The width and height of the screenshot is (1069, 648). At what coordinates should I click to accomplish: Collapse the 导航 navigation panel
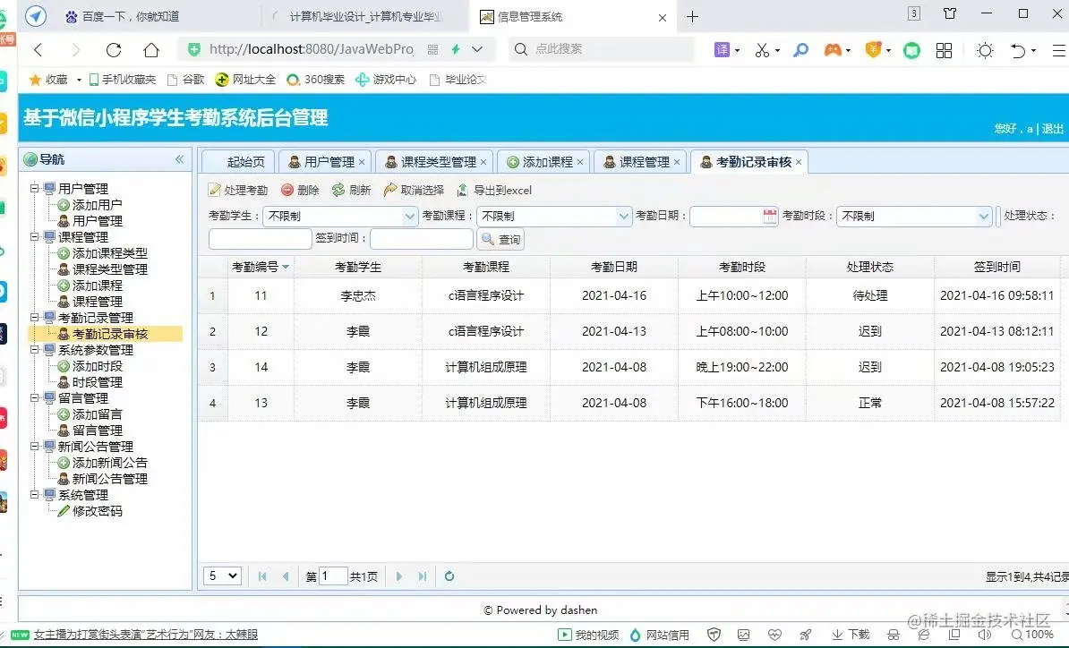coord(179,159)
